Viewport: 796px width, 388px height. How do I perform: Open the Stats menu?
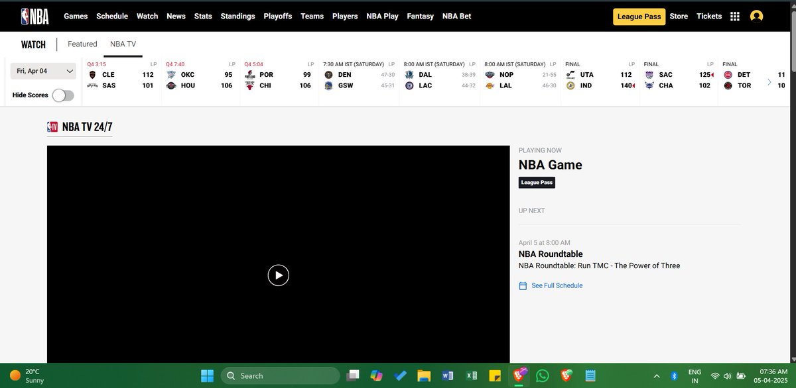203,16
